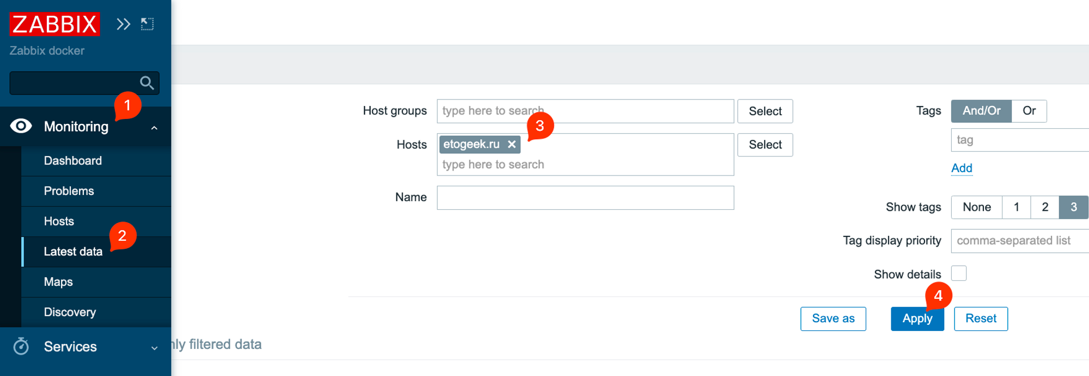Image resolution: width=1089 pixels, height=376 pixels.
Task: Collapse the Monitoring menu section
Action: (154, 128)
